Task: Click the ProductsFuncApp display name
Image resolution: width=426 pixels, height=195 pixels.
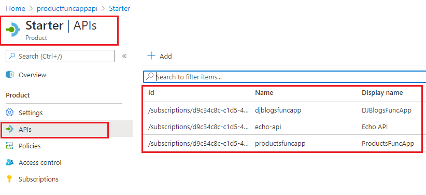Action: 388,143
